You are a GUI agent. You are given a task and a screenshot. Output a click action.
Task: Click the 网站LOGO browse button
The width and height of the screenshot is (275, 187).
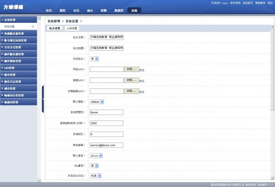tap(132, 69)
